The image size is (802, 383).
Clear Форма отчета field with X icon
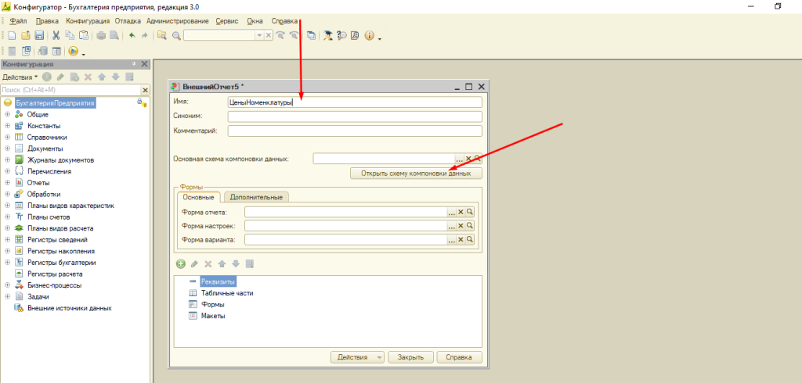[461, 212]
